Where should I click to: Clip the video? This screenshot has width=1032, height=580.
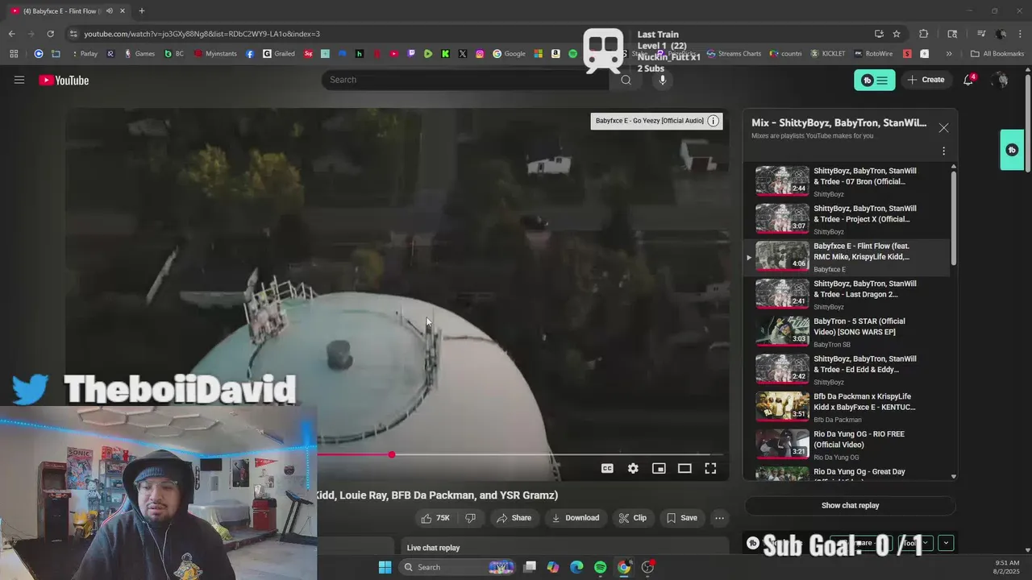(633, 518)
